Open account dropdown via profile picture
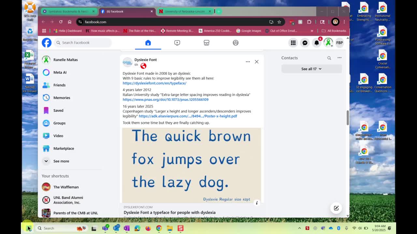Viewport: 417px width, 234px height. pyautogui.click(x=328, y=43)
